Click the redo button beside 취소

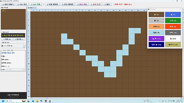19,39
